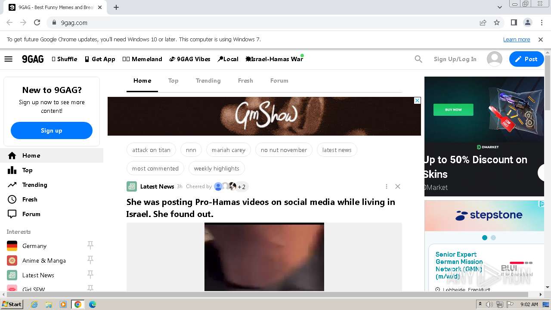Screen dimensions: 551x310
Task: Switch to the Trending feed tab
Action: click(208, 81)
